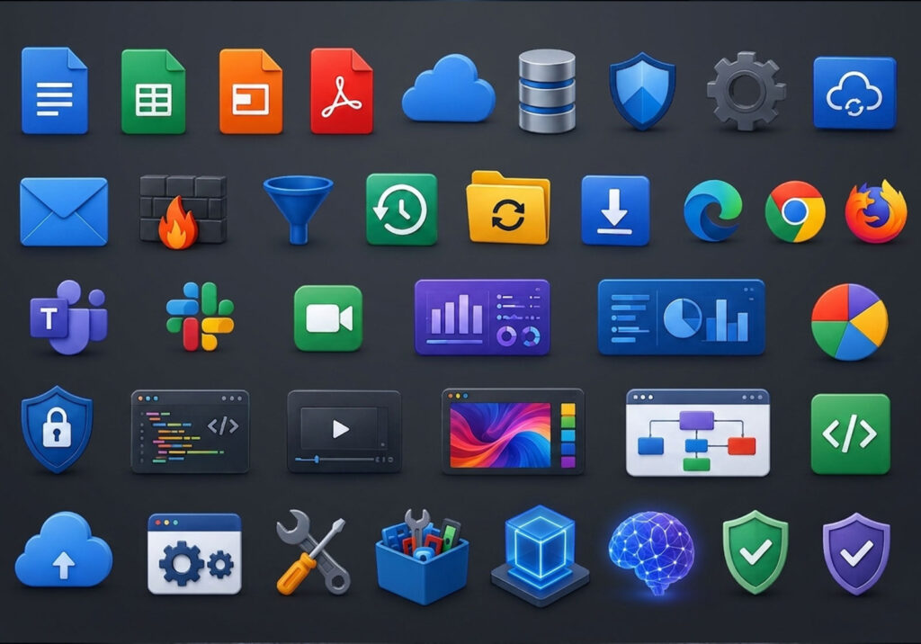This screenshot has height=644, width=921.
Task: Click the cloud sync square icon
Action: tap(854, 93)
